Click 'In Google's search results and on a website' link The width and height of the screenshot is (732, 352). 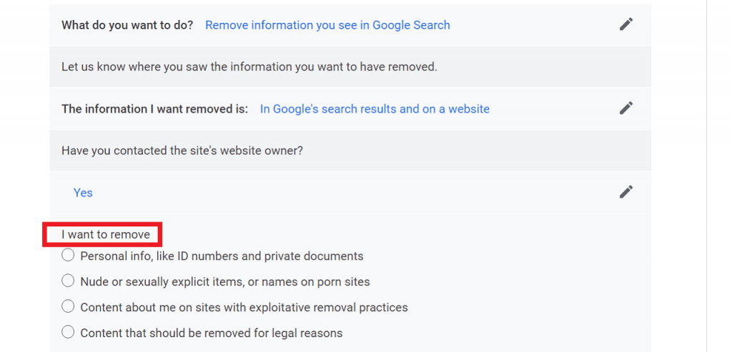375,109
